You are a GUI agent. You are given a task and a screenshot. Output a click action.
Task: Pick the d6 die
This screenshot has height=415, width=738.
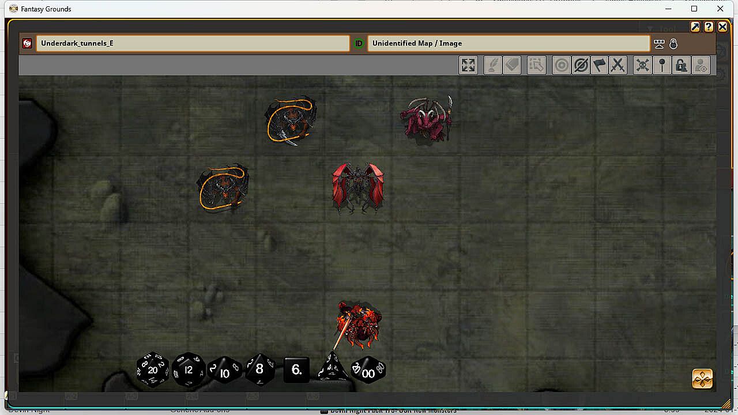pyautogui.click(x=296, y=370)
